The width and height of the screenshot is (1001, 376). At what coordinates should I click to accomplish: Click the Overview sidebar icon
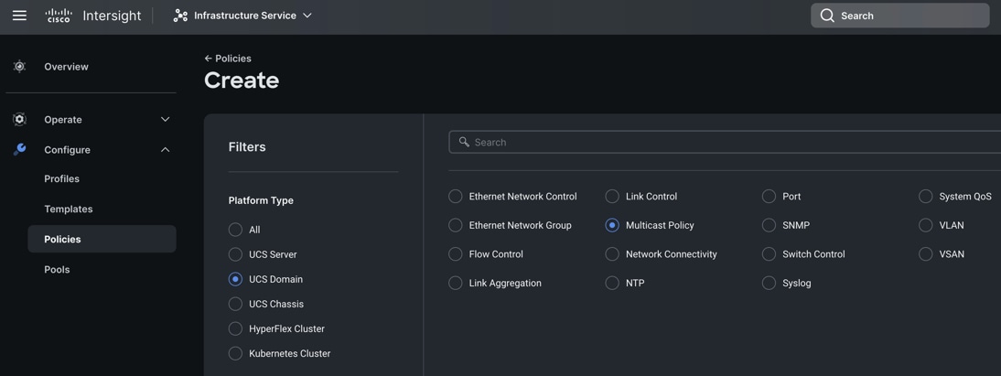coord(19,67)
